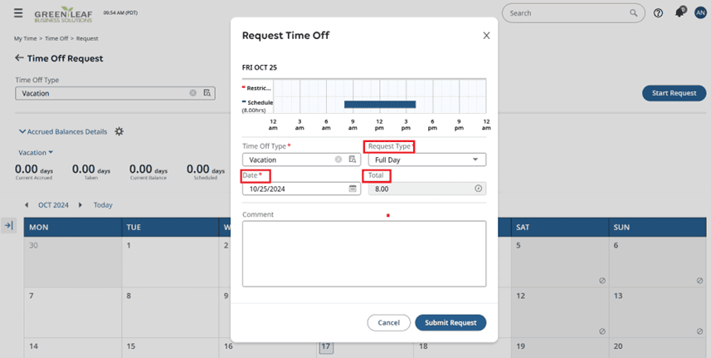Click the page Time Off Type Vacation field
The width and height of the screenshot is (711, 358).
115,93
